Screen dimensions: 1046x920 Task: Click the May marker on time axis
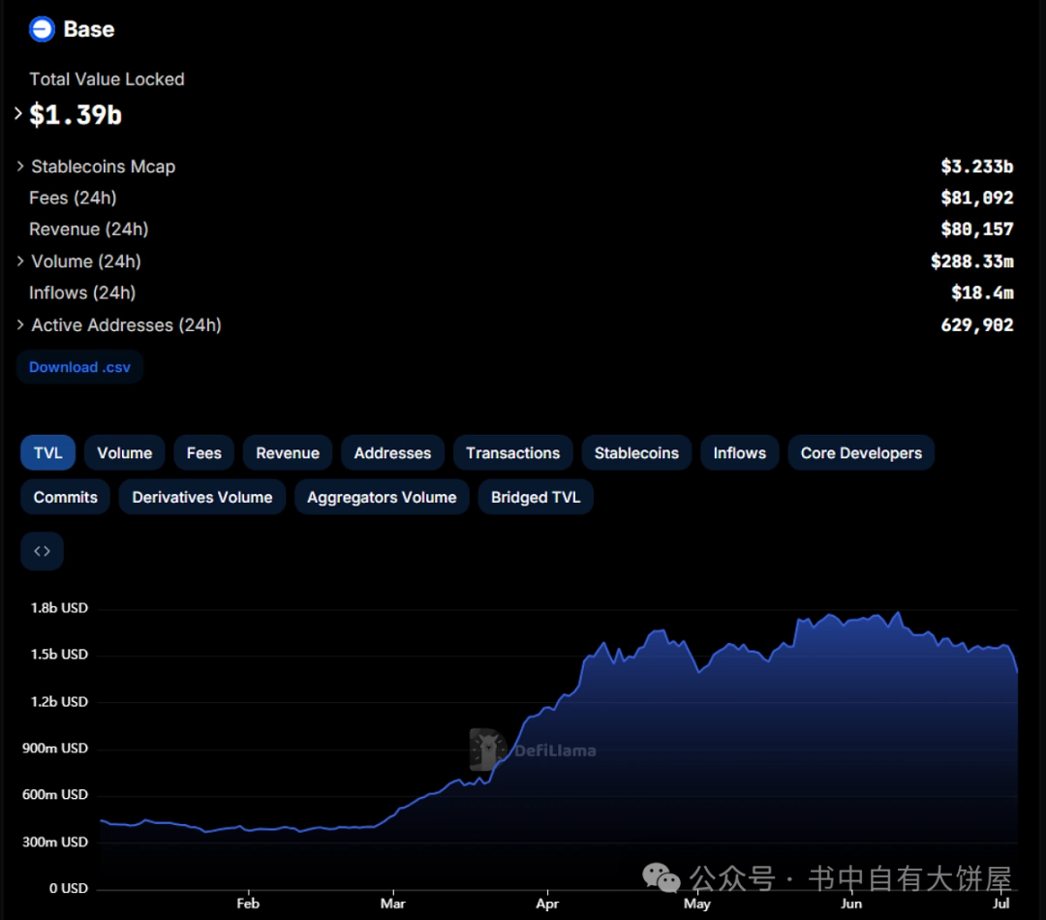[697, 904]
